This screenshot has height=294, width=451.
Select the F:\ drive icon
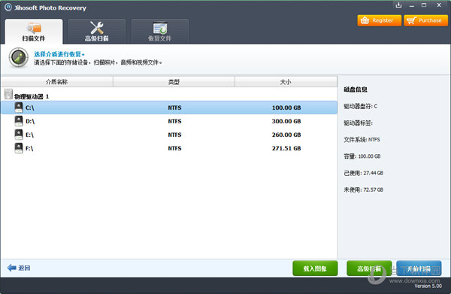[x=19, y=148]
